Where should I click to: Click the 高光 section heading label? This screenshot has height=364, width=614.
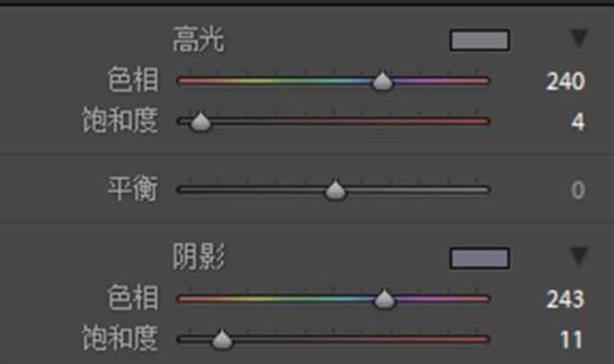point(198,39)
